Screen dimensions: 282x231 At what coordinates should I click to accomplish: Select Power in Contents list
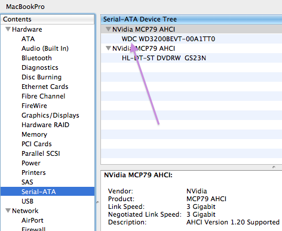[31, 163]
